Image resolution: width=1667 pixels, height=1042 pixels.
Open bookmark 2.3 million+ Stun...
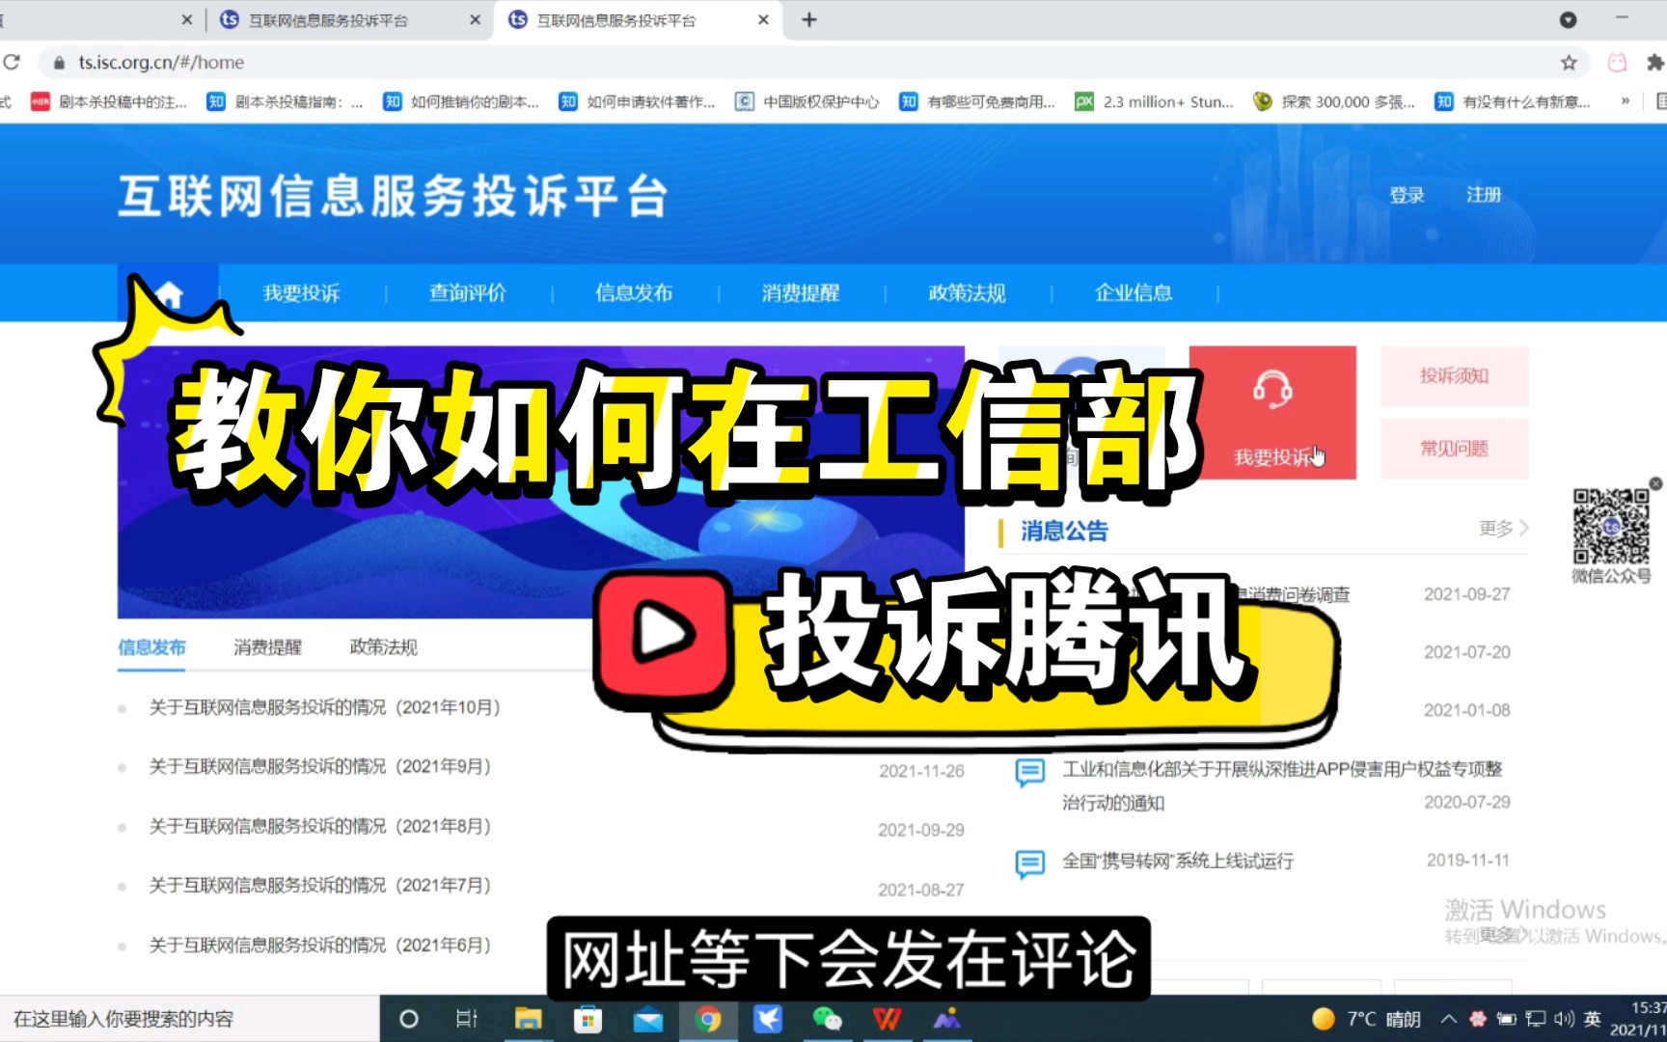click(x=1155, y=102)
